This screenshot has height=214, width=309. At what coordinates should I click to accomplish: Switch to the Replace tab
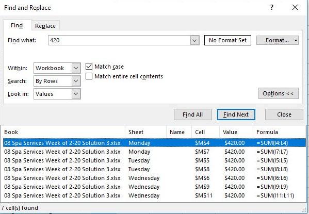tap(45, 26)
